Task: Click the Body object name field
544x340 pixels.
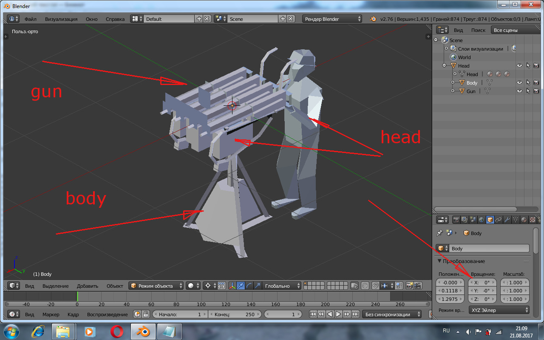Action: [x=489, y=249]
